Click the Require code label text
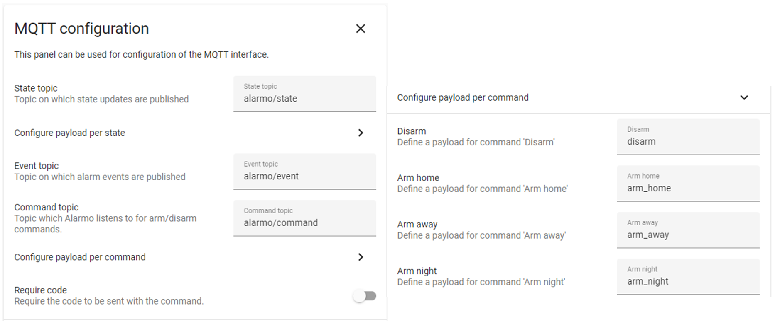Viewport: 775px width, 324px height. pyautogui.click(x=40, y=290)
